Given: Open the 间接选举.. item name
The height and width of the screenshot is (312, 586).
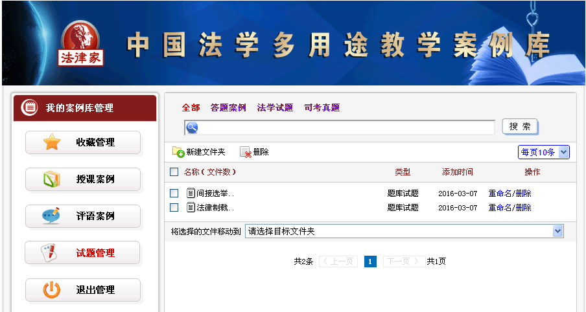Looking at the screenshot, I should click(215, 194).
